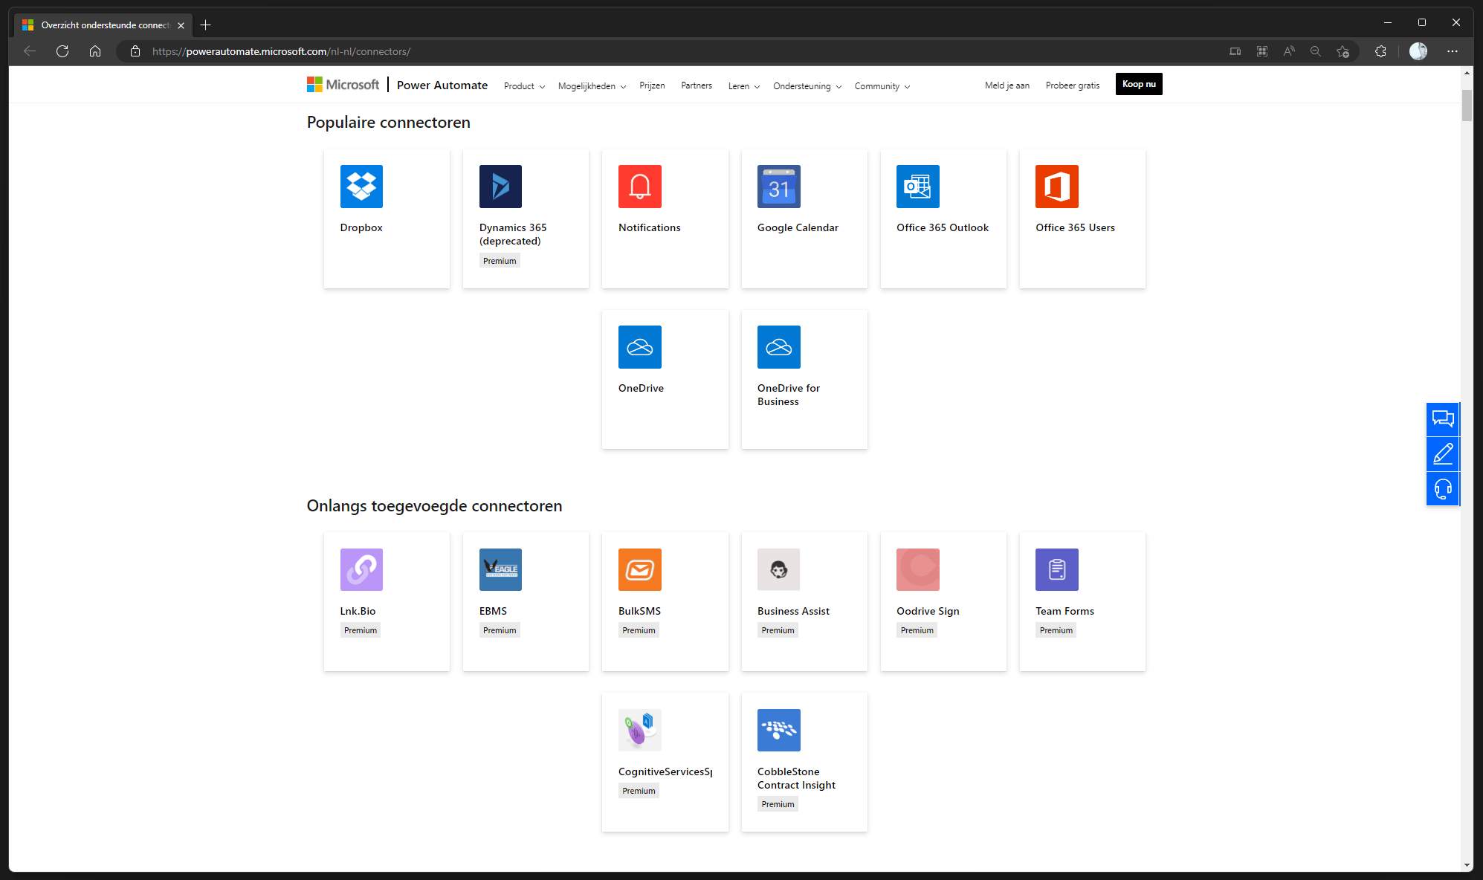Click the Business Assist connector title

pyautogui.click(x=793, y=612)
